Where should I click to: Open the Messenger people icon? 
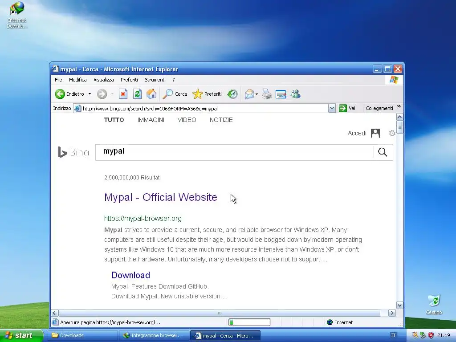coord(295,94)
